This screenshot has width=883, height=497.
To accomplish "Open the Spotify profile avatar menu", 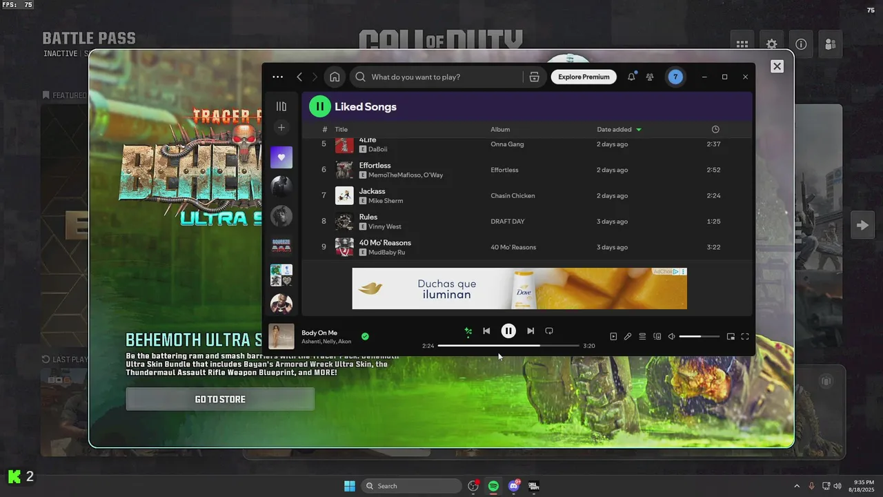I will 675,77.
